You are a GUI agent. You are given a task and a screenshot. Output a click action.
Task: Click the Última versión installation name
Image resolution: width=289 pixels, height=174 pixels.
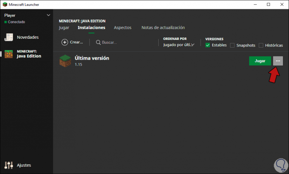coord(92,58)
